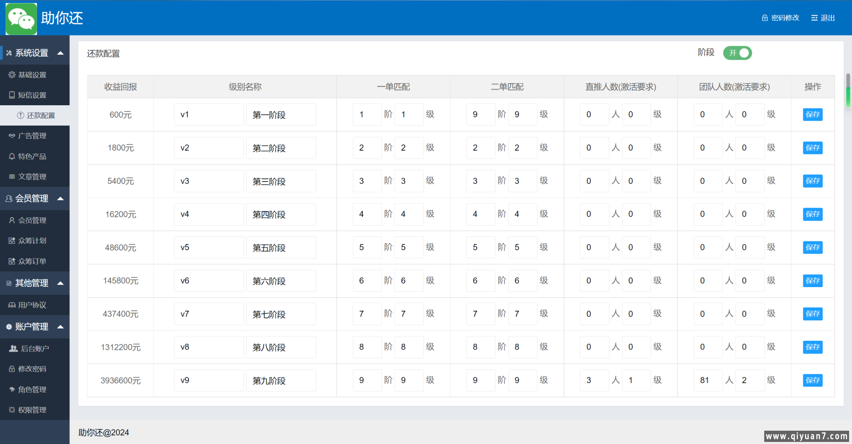Image resolution: width=852 pixels, height=444 pixels.
Task: Save the 3936600元 row configuration
Action: [x=812, y=380]
